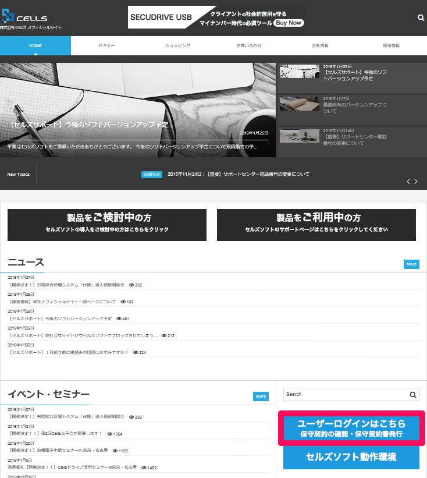
Task: Click view-count eye icon showing 213
Action: pyautogui.click(x=164, y=335)
